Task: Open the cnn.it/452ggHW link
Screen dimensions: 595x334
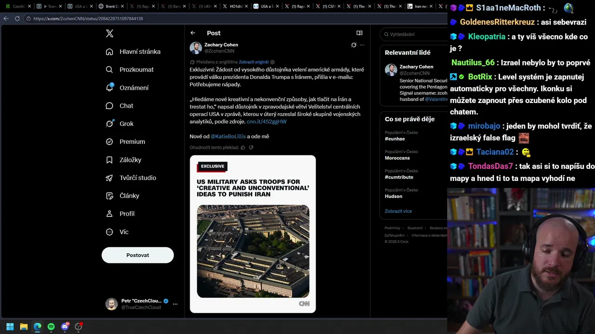Action: (x=266, y=122)
